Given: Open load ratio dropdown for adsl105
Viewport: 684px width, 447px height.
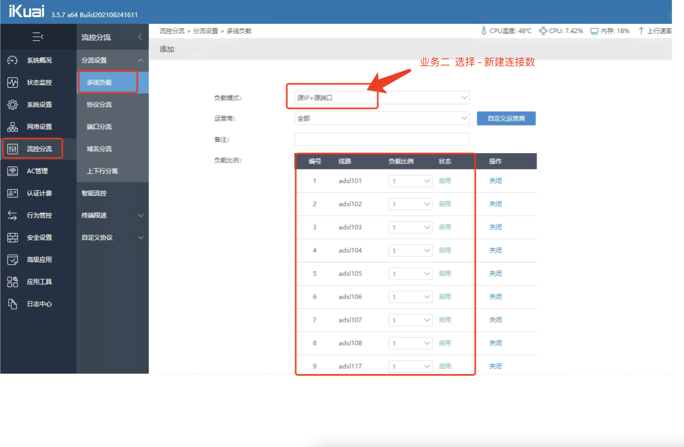Looking at the screenshot, I should tap(410, 274).
